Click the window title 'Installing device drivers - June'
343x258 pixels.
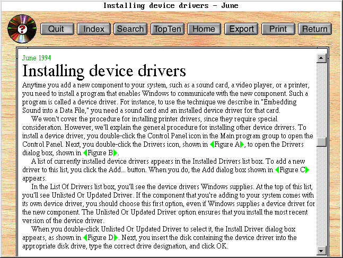171,6
